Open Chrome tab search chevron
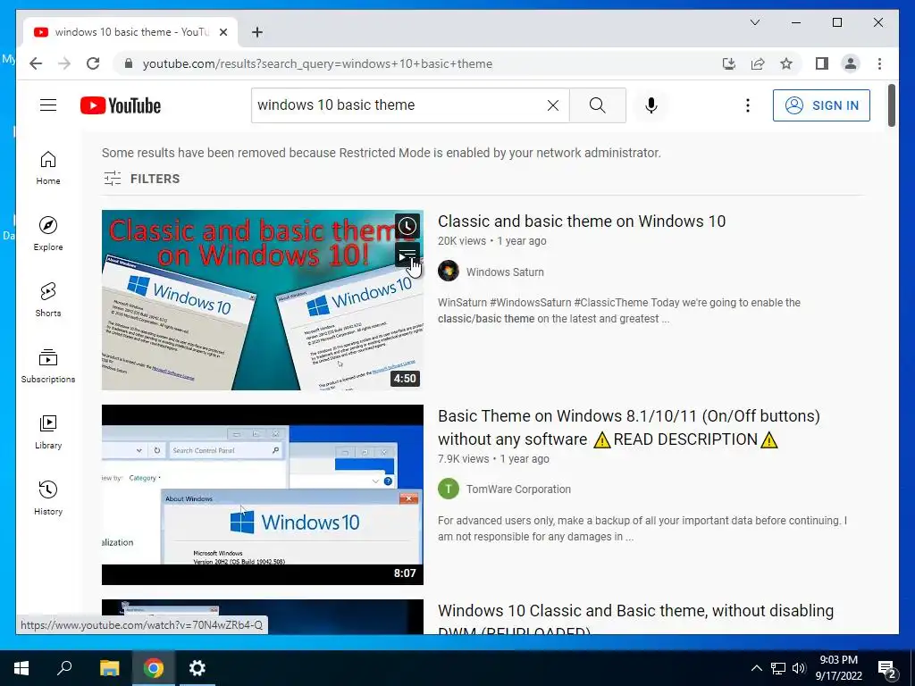 (x=754, y=22)
